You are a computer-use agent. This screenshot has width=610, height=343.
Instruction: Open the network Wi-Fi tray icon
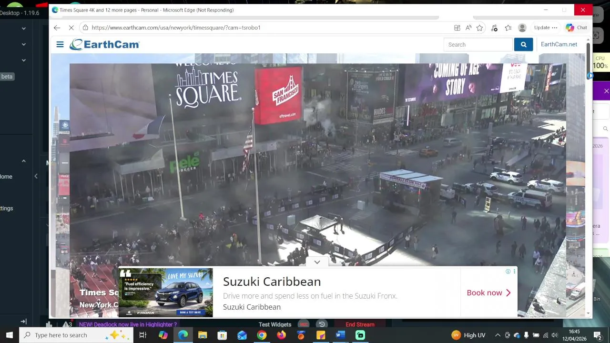coord(545,335)
